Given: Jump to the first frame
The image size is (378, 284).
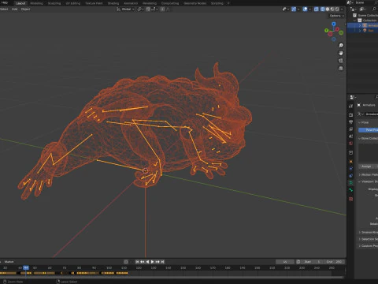Looking at the screenshot, I should [137, 262].
